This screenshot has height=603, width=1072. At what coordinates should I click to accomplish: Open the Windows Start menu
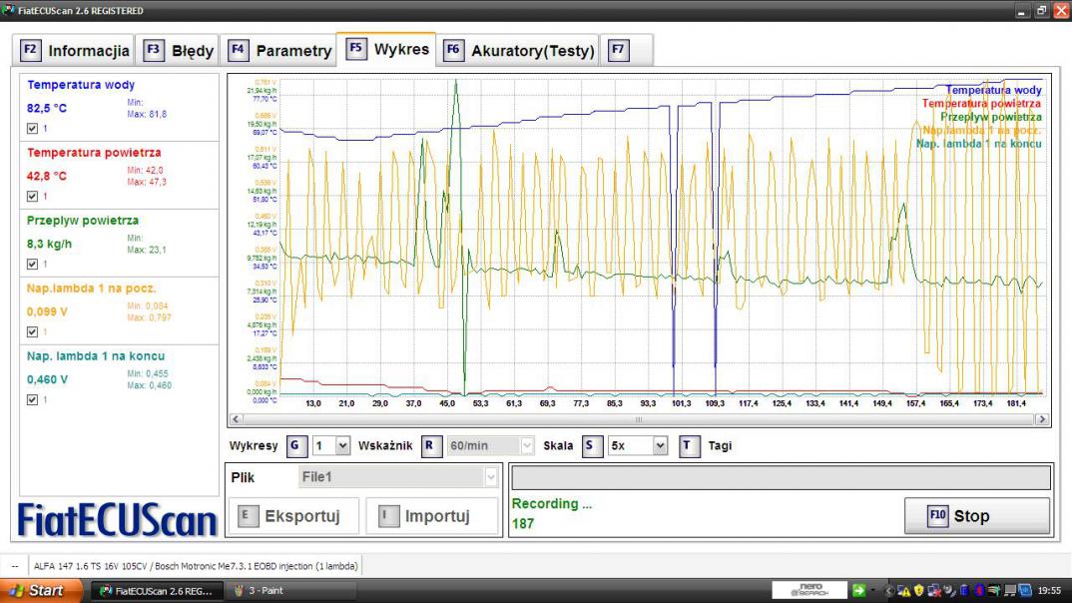click(x=40, y=591)
